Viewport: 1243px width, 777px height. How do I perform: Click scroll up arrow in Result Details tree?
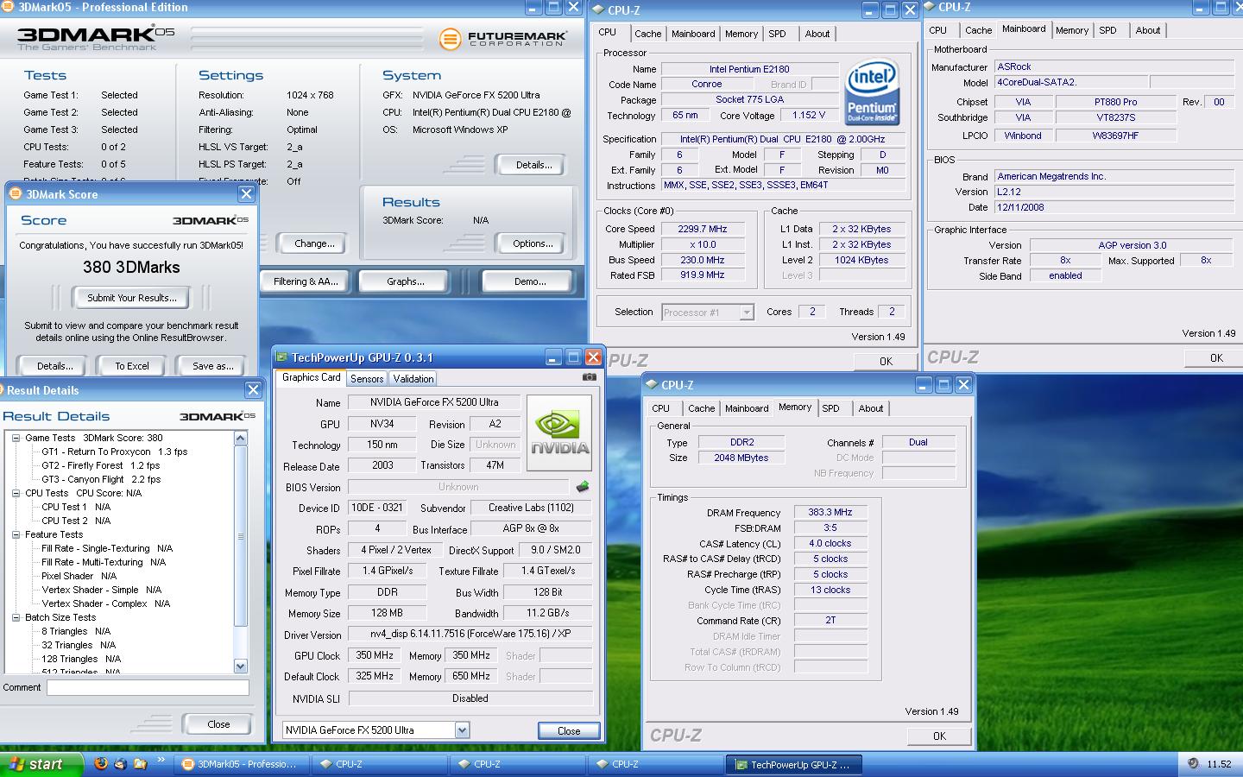click(x=241, y=439)
